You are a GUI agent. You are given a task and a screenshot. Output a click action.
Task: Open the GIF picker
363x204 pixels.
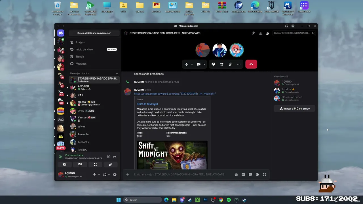243,175
